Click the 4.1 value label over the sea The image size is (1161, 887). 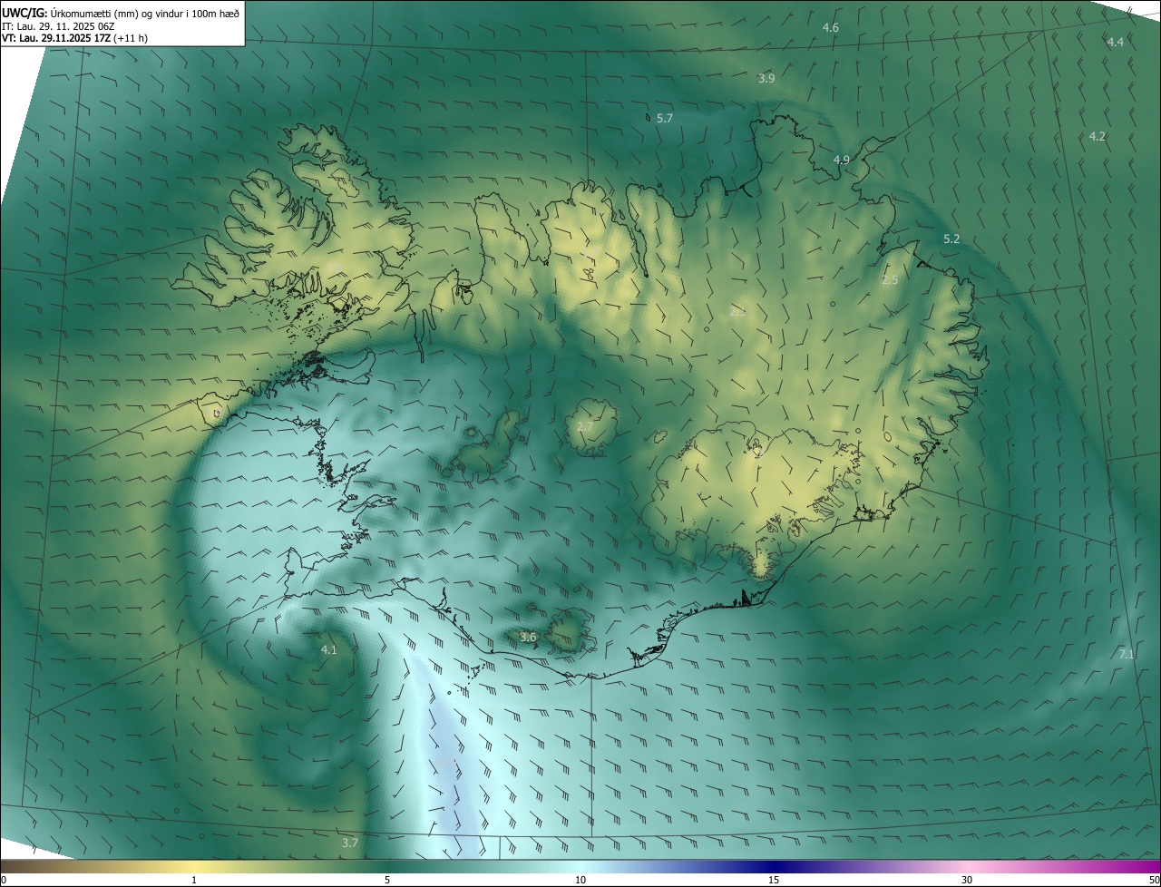[x=328, y=650]
